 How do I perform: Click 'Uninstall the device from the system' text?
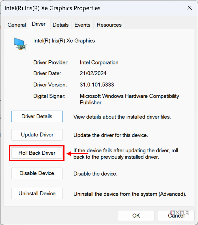[130, 194]
